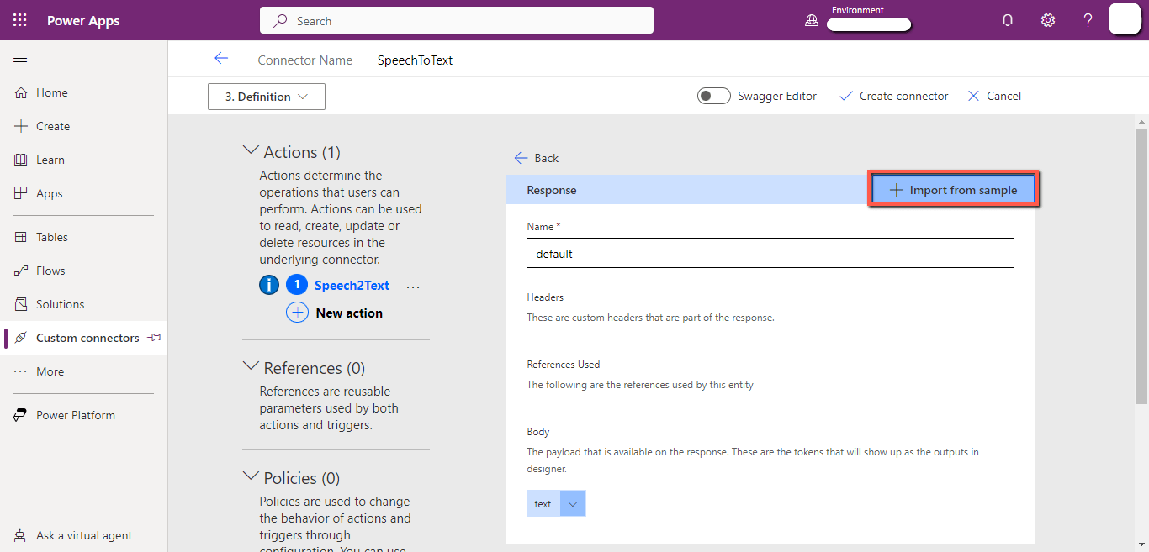Screen dimensions: 1149x552
Task: Open the notifications bell
Action: [x=1008, y=20]
